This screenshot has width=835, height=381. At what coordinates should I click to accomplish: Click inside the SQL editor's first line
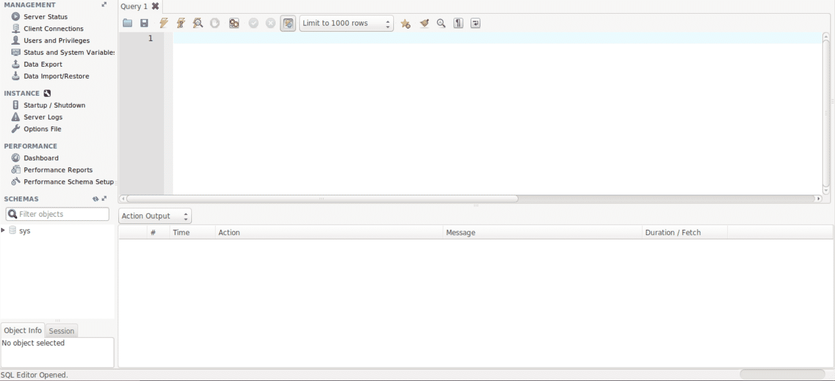coord(497,38)
